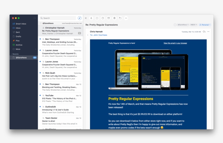The height and width of the screenshot is (143, 223).
Task: Delete the email with the trash icon
Action: [x=114, y=18]
